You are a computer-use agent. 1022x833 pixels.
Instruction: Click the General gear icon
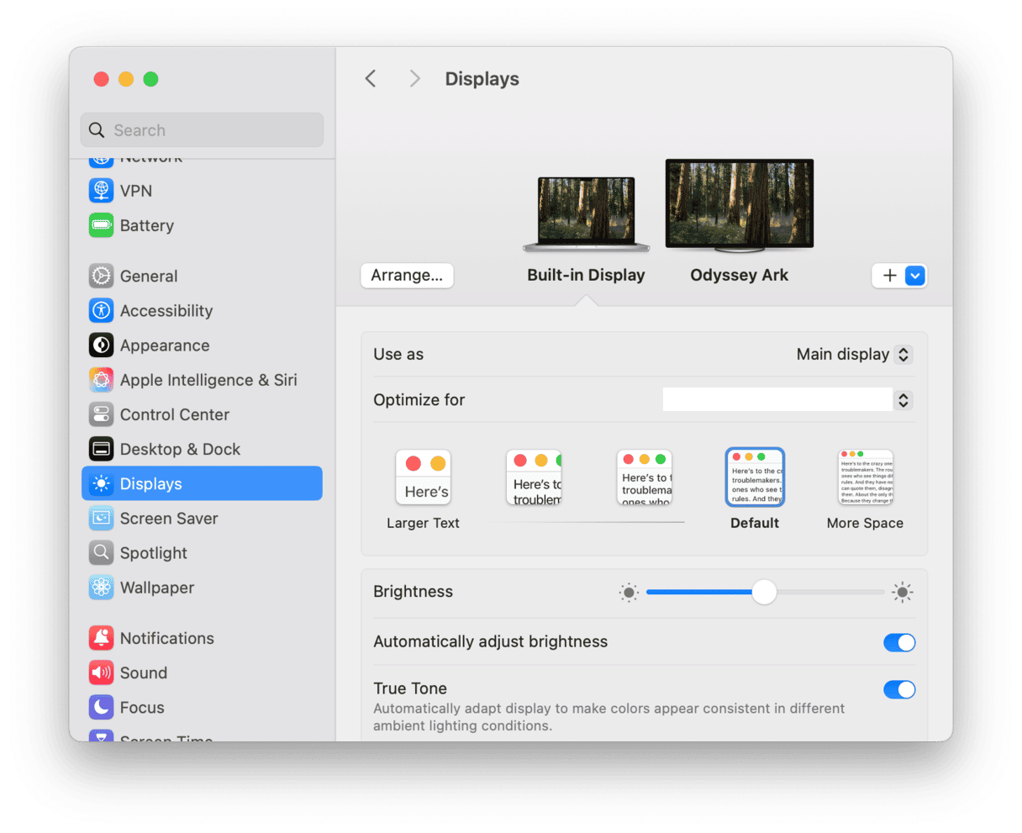click(101, 276)
